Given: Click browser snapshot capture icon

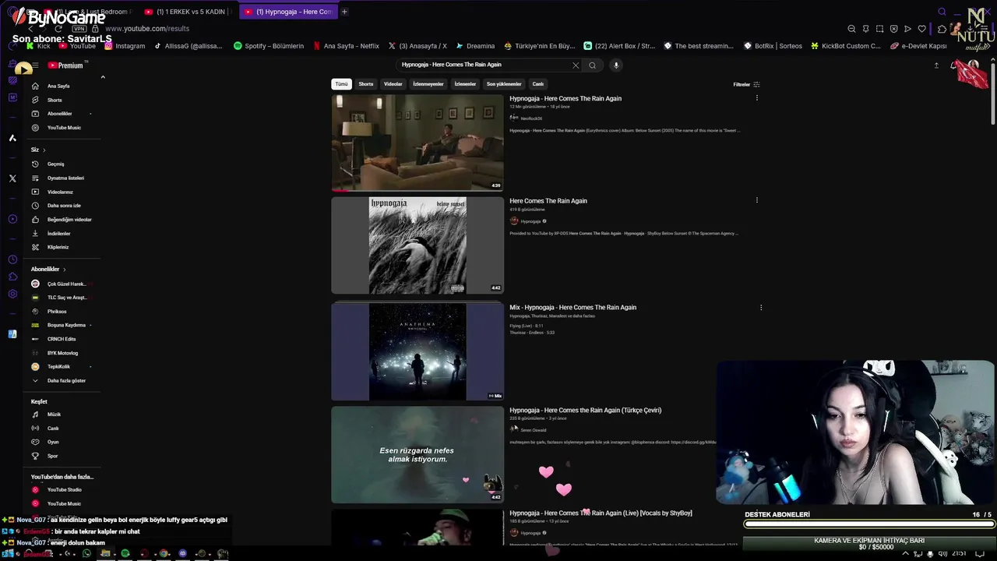Looking at the screenshot, I should [x=879, y=29].
